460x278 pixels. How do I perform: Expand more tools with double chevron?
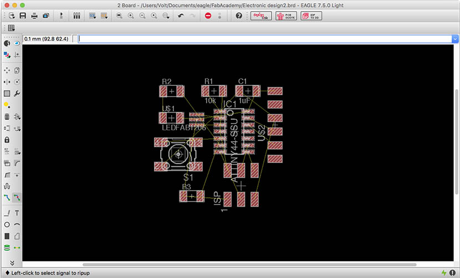tap(12, 262)
